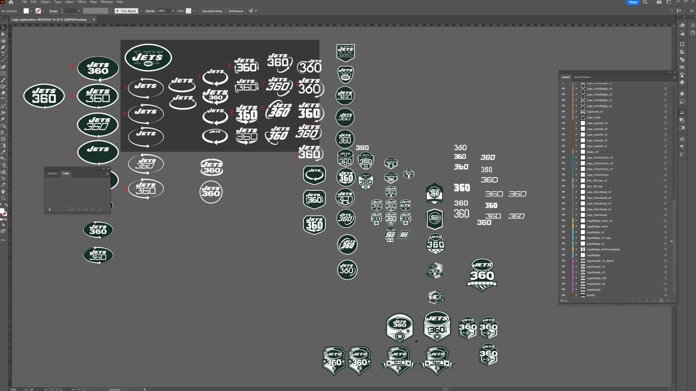Open the Layers panel hamburger menu

[x=674, y=77]
